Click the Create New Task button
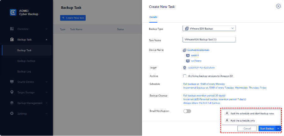The image size is (284, 136). [x=73, y=18]
